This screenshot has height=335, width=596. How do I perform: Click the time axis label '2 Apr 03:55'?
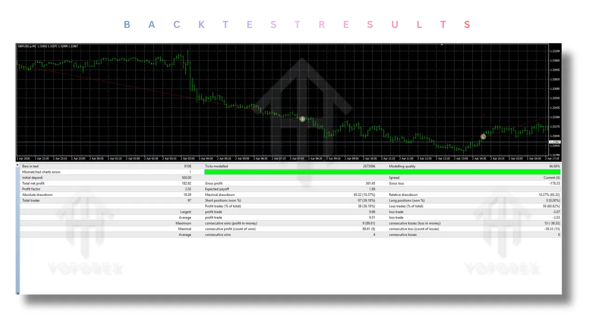pyautogui.click(x=188, y=159)
